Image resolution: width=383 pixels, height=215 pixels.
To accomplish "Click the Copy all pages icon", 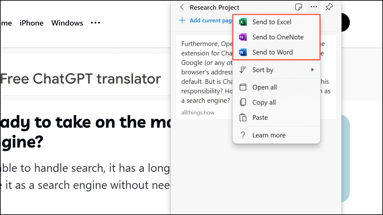I will [243, 102].
